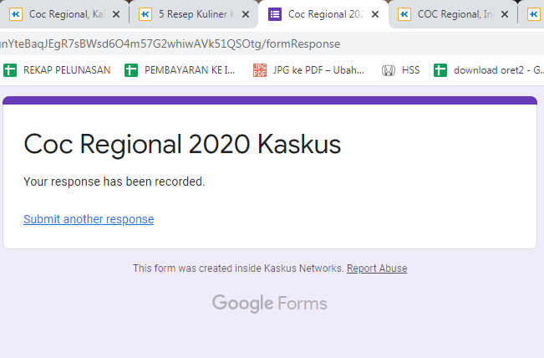This screenshot has width=544, height=358.
Task: Close the 'COC Regional, In' tab
Action: pos(505,14)
